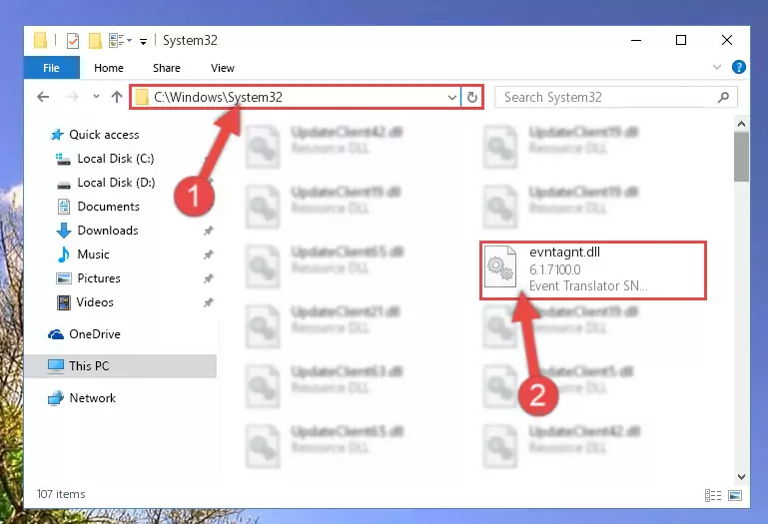Go back with the left arrow

click(43, 97)
